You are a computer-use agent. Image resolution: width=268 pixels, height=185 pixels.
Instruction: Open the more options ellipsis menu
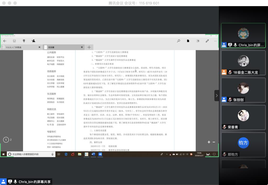coord(215,41)
